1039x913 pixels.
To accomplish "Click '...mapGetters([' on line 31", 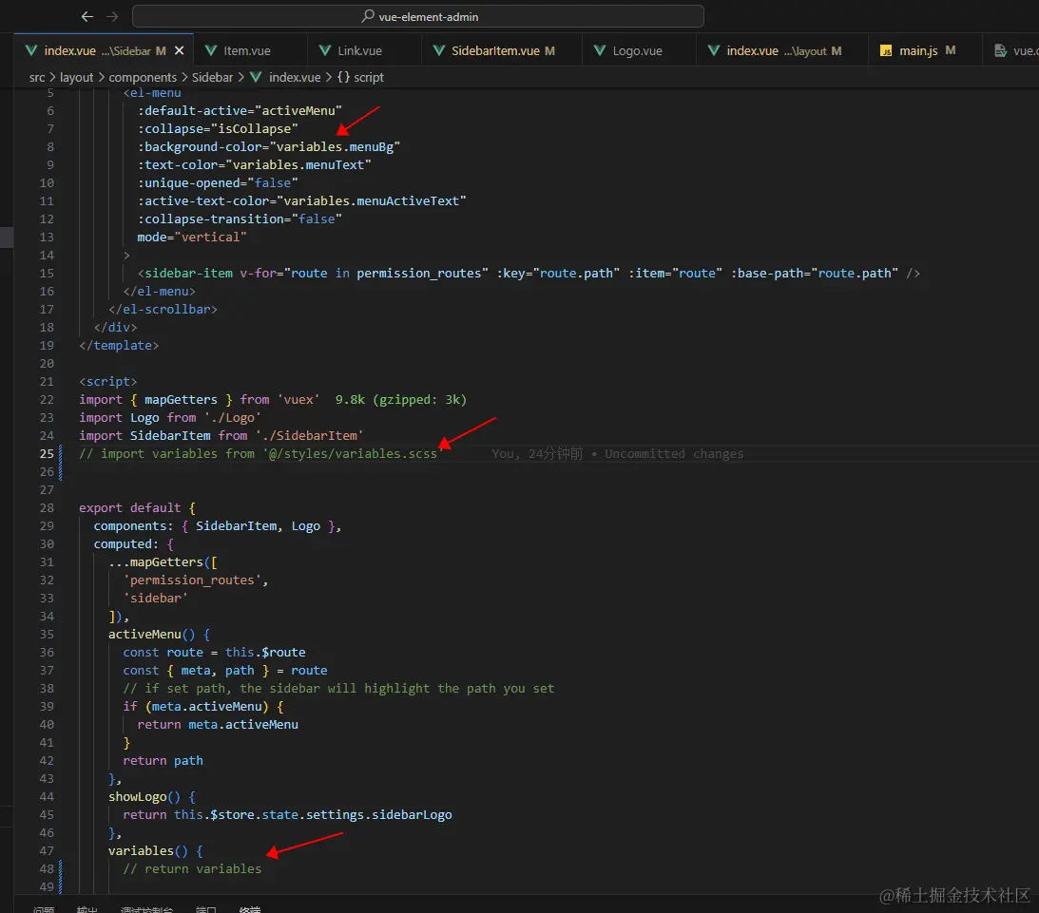I will (163, 562).
